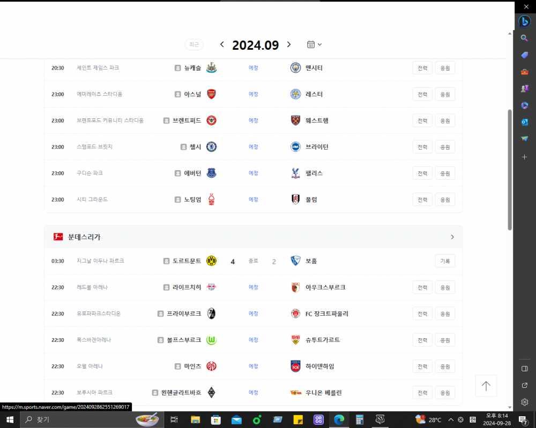Click the Arsenal team crest
This screenshot has height=428, width=536.
(x=212, y=94)
